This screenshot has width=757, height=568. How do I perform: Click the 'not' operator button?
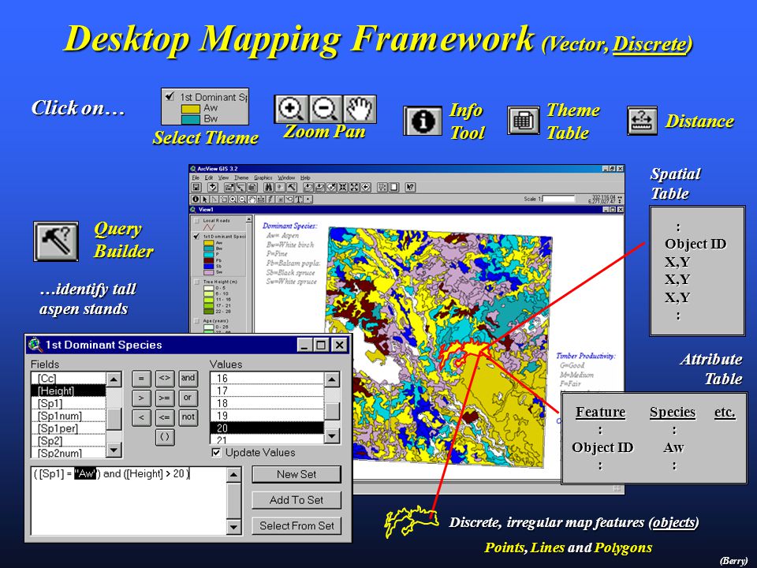(188, 417)
